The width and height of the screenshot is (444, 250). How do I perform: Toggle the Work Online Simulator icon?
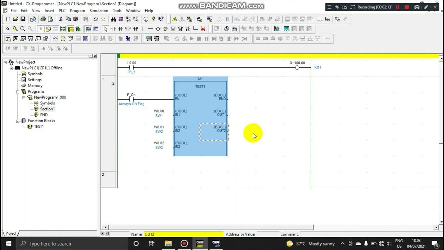(149, 39)
